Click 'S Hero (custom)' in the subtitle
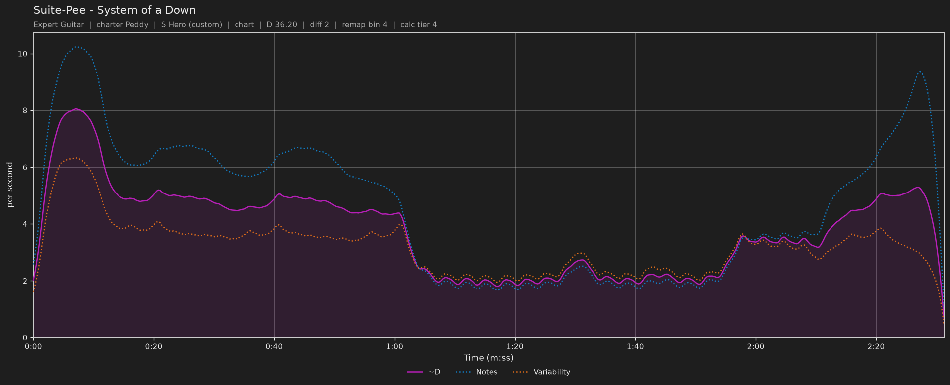Viewport: 950px width, 385px height. [192, 25]
